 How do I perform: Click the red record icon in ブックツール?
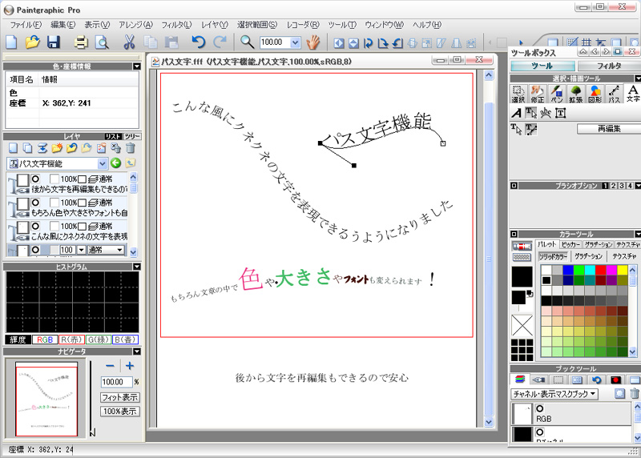click(615, 380)
